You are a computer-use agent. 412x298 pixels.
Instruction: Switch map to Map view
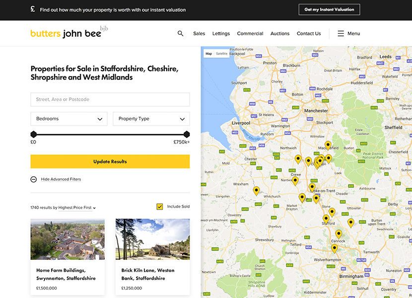point(208,54)
